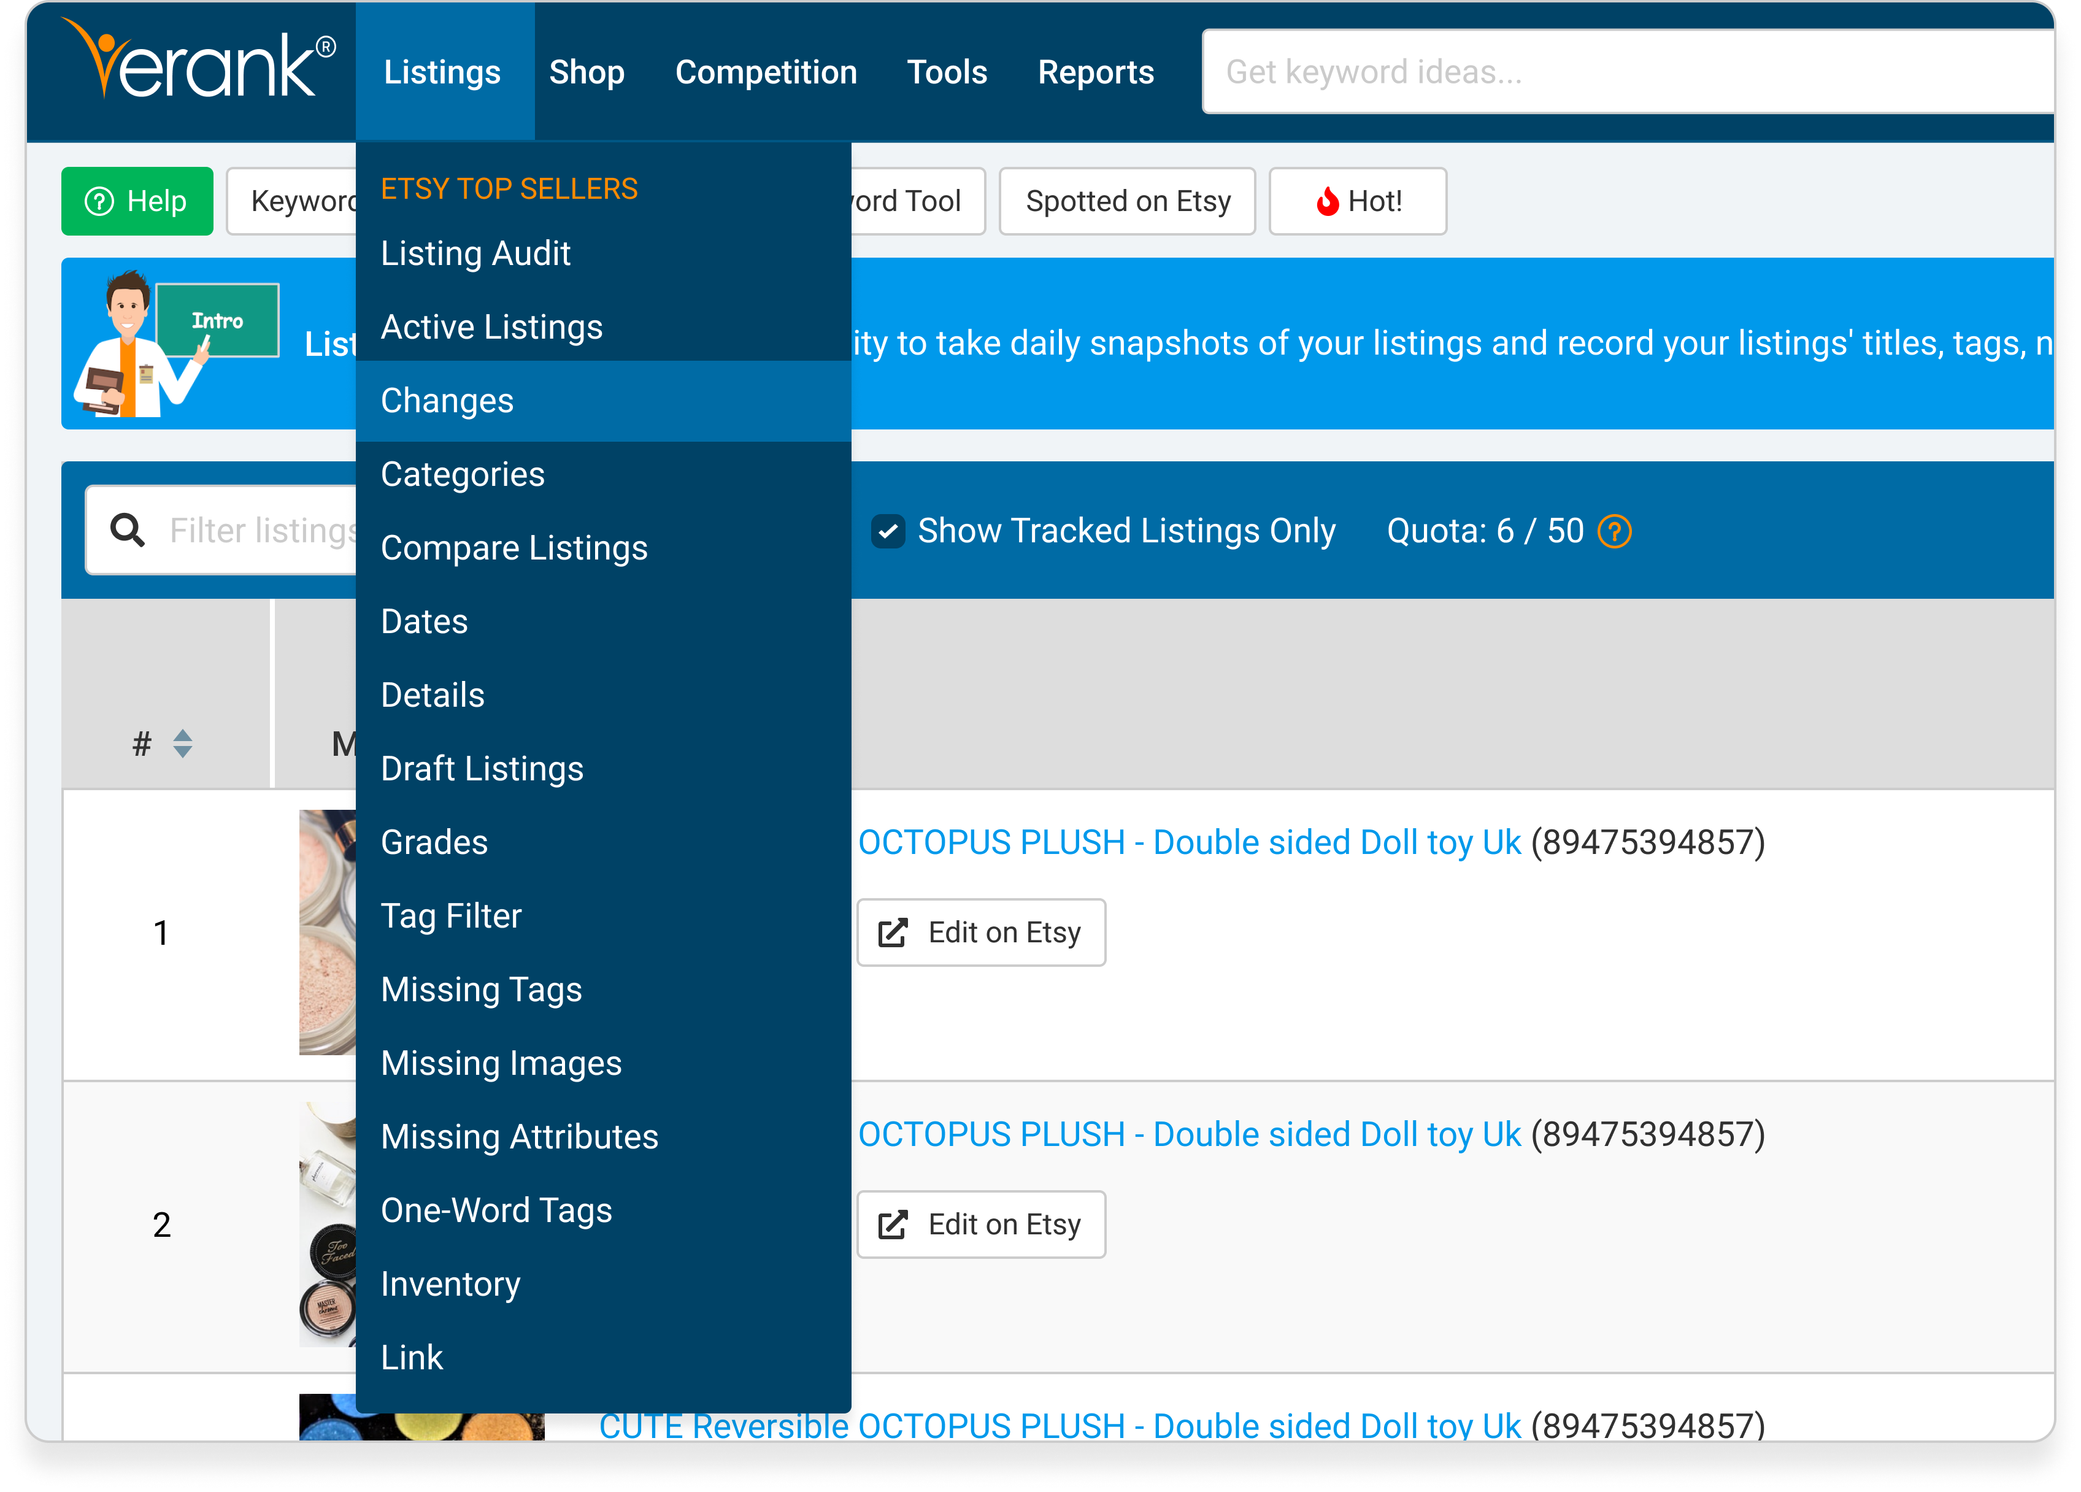Select Missing Images menu entry
2081x1492 pixels.
(603, 1064)
